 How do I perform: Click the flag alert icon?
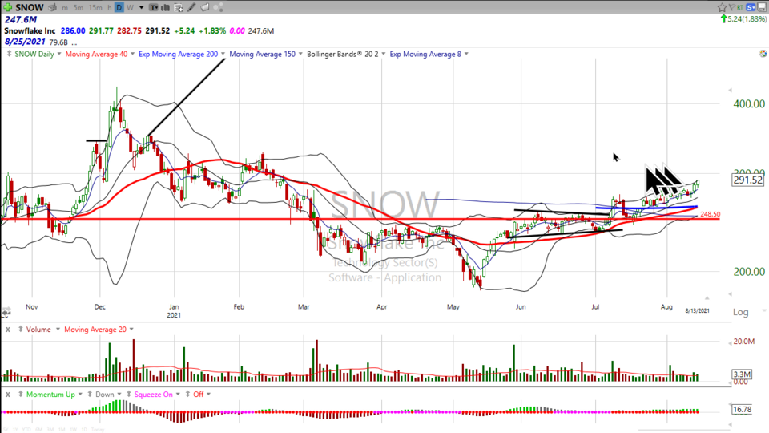pos(732,7)
